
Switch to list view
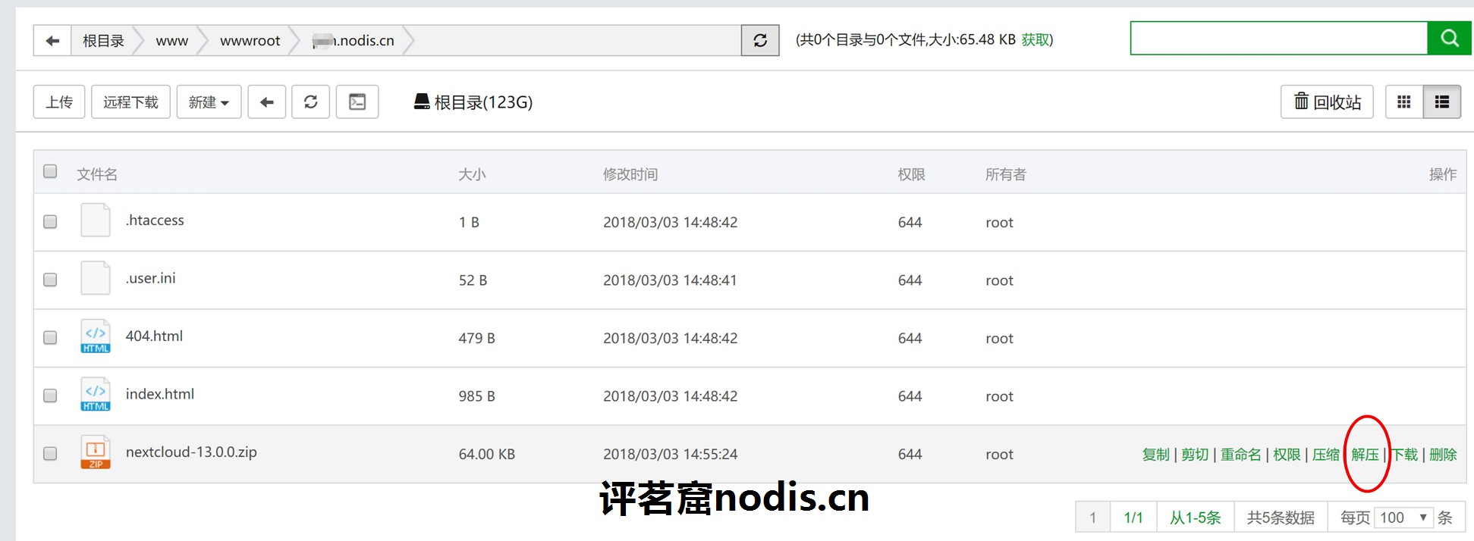1442,102
